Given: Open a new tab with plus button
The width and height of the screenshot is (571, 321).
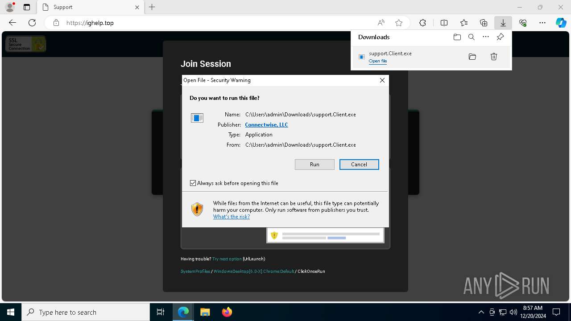Looking at the screenshot, I should point(152,7).
